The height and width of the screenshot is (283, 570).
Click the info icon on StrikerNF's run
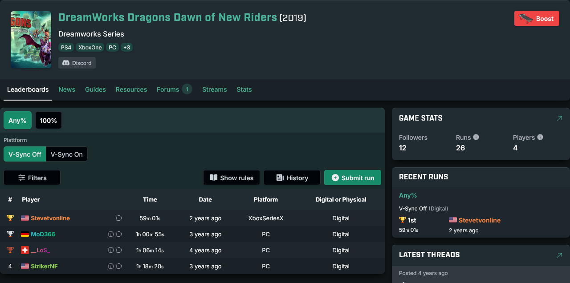111,266
